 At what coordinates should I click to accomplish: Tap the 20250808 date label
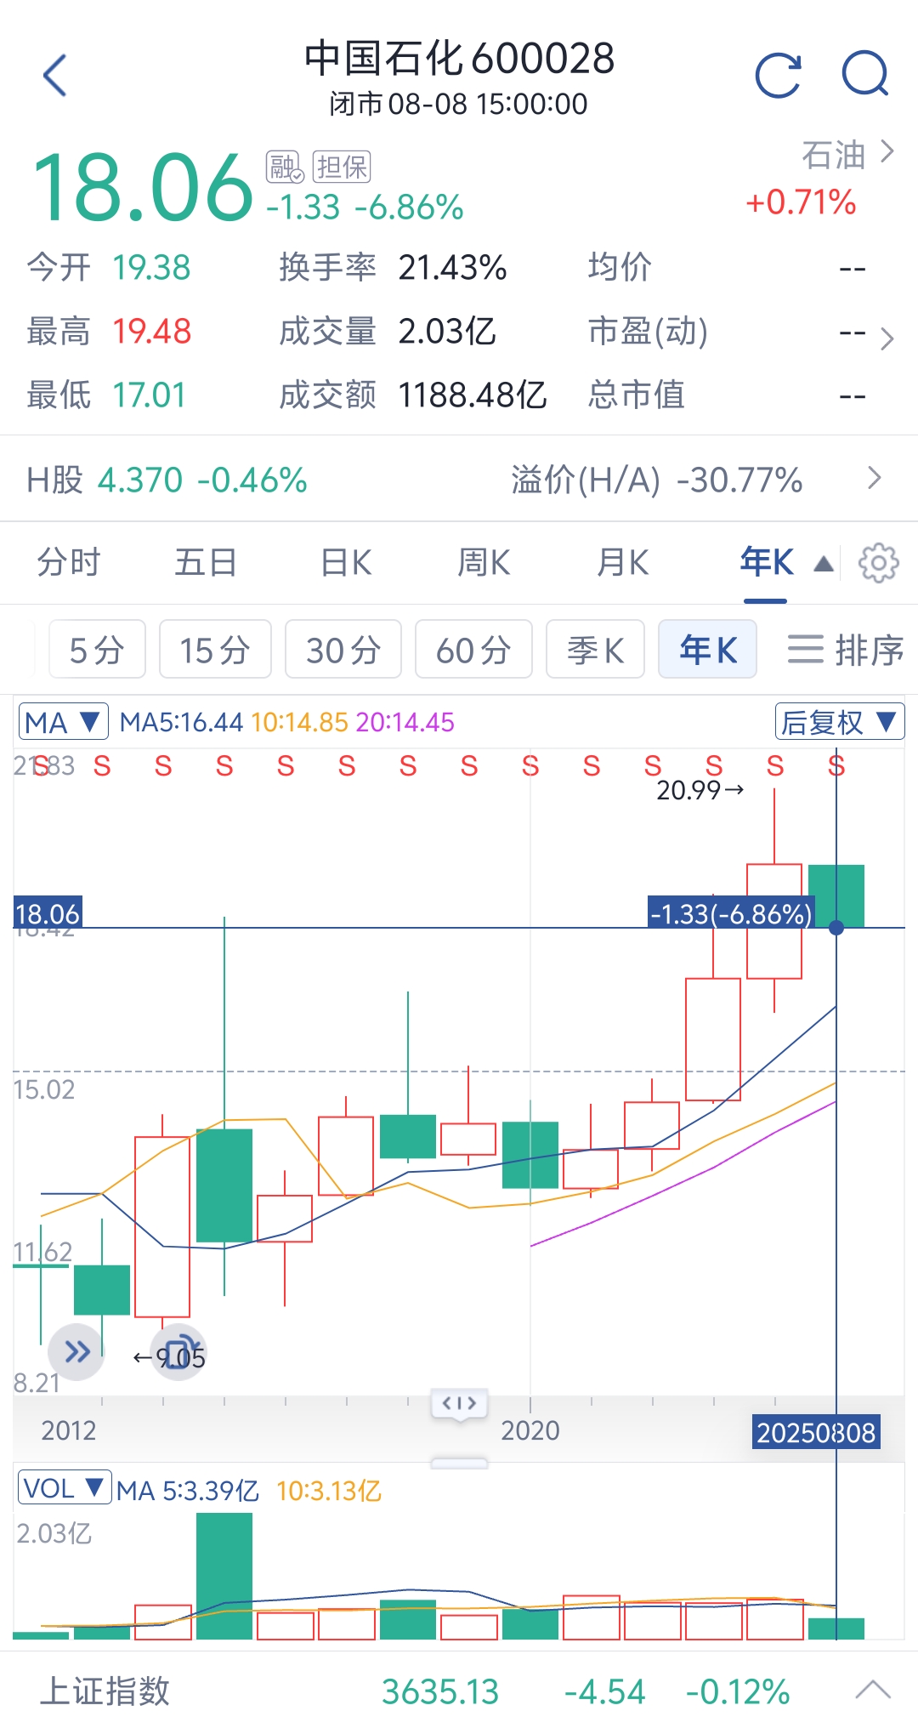click(816, 1432)
